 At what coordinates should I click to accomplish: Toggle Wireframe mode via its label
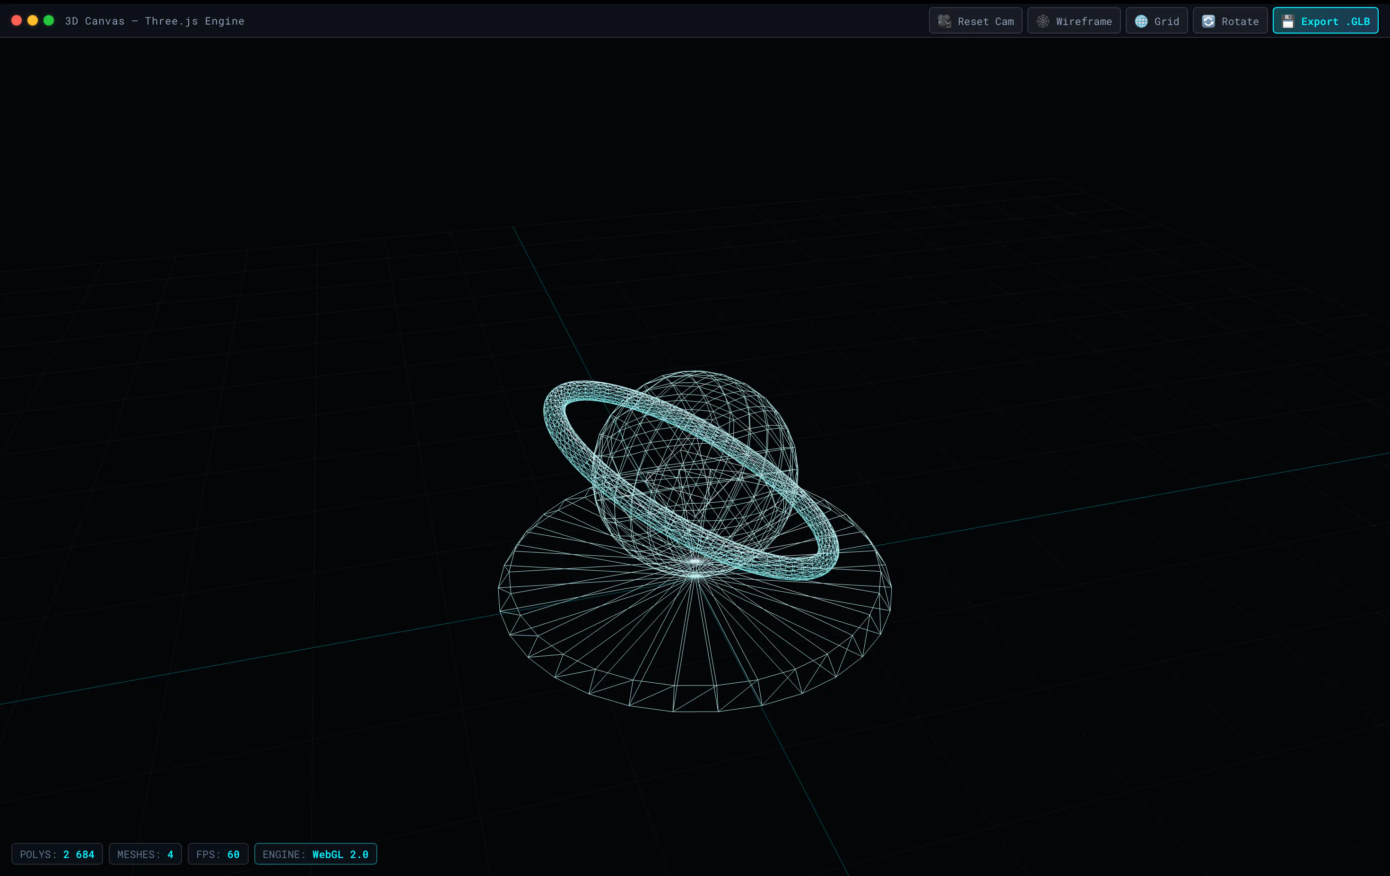point(1084,21)
